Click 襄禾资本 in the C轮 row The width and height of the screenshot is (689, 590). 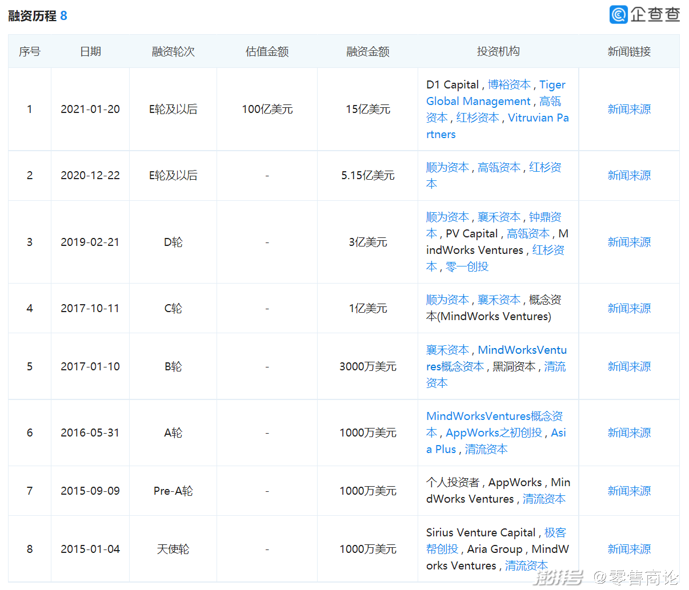point(499,300)
